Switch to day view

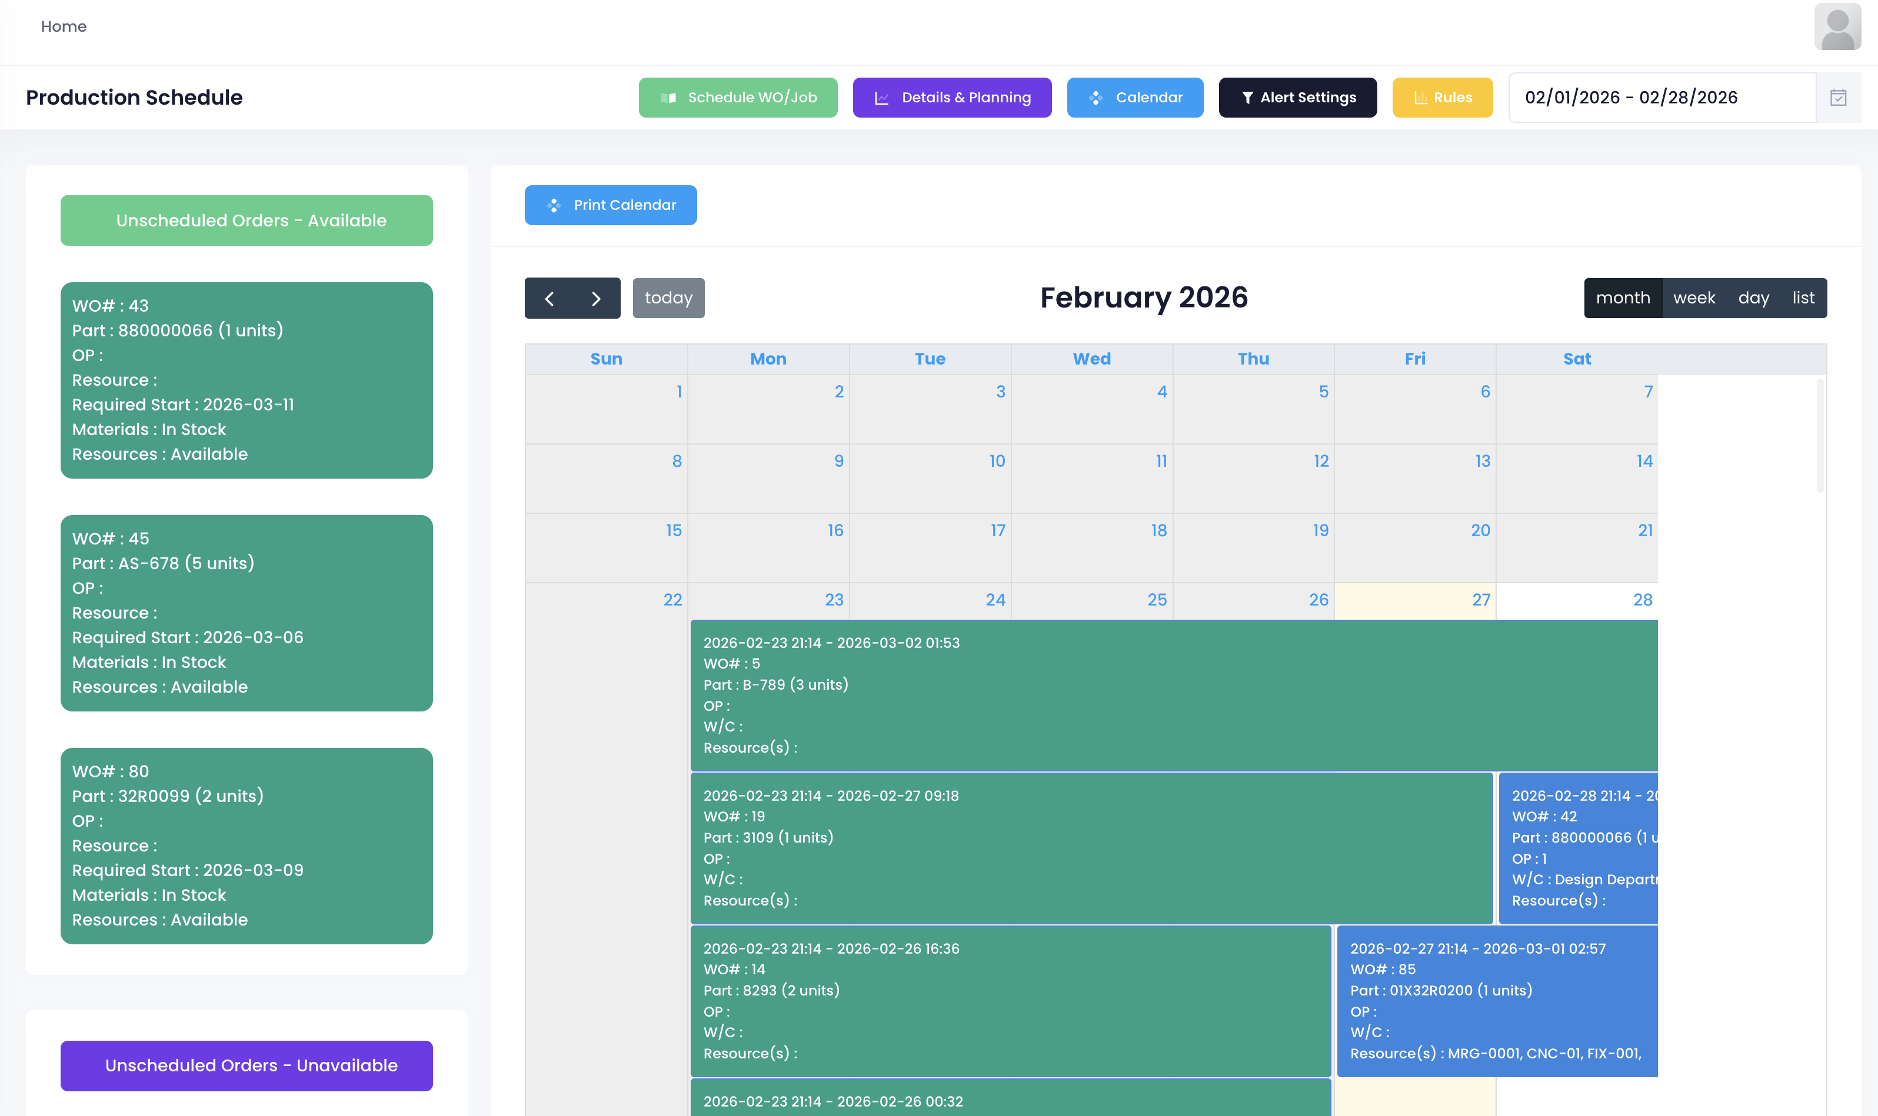[x=1752, y=299]
